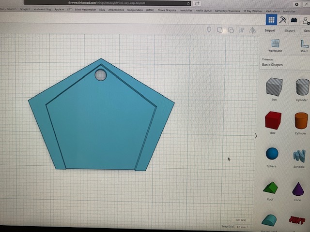
Task: Click the Edit Grid button
Action: [241, 220]
